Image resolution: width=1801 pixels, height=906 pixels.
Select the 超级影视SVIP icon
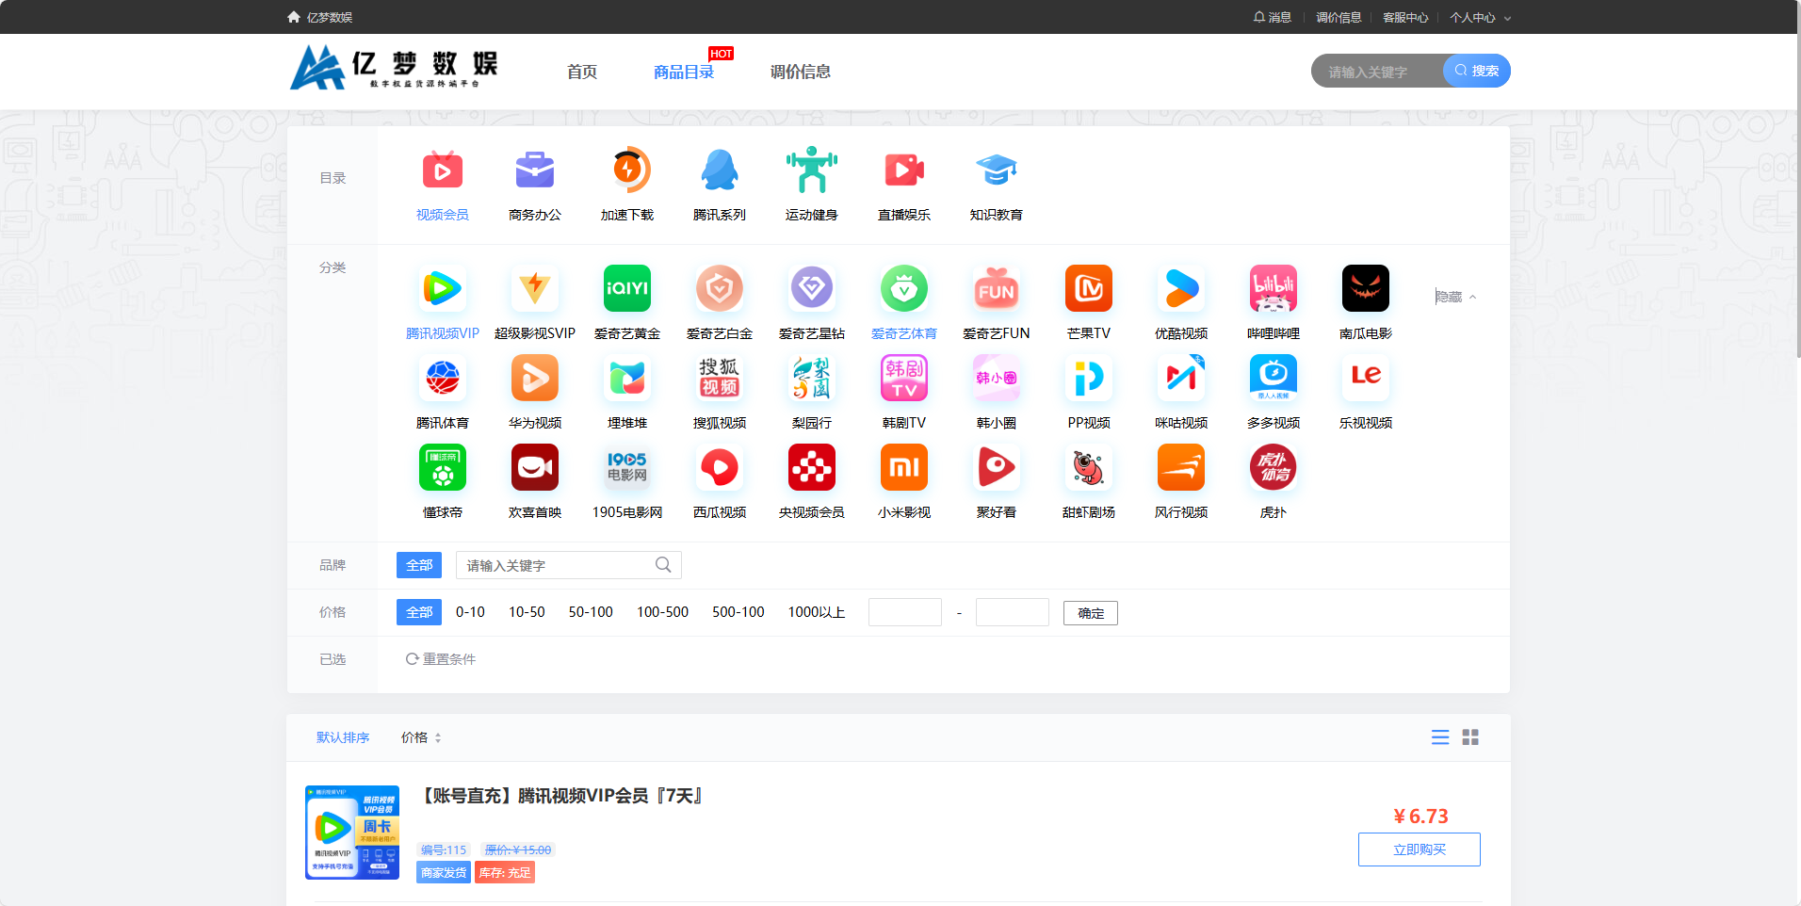coord(535,289)
